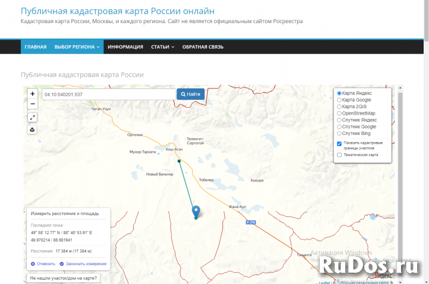Click Кокоря place label
The height and width of the screenshot is (284, 429).
coord(257,181)
